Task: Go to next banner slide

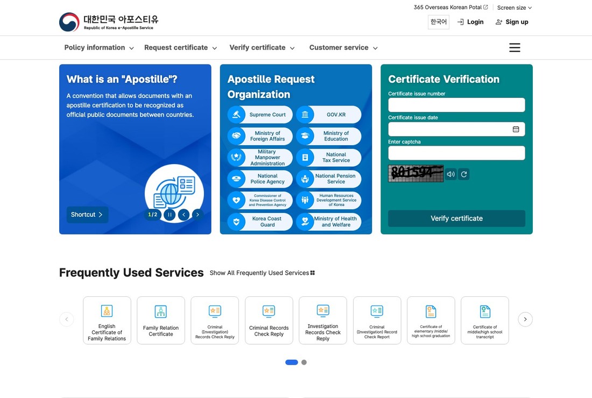Action: [x=198, y=215]
